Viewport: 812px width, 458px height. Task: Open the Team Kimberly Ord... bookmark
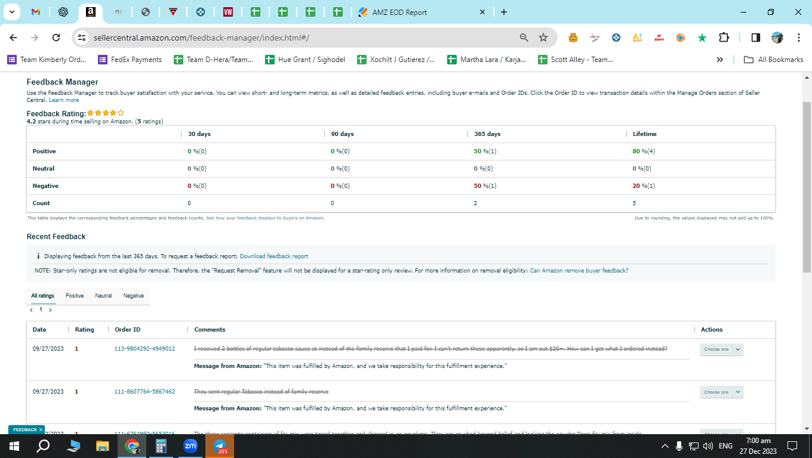47,60
